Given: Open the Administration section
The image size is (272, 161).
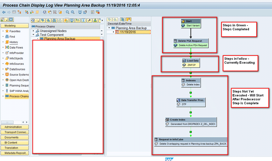Looking at the screenshot, I should pos(15,127).
